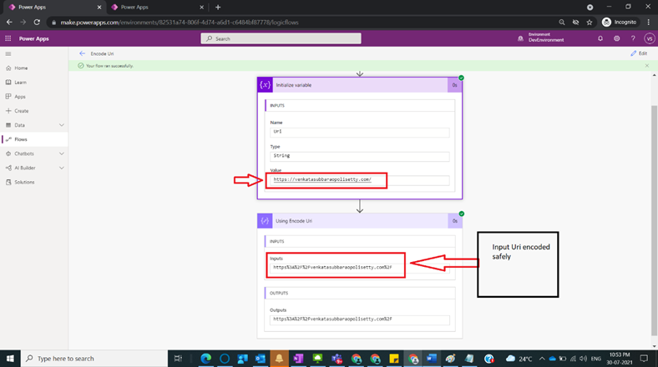
Task: Open the Incognito profile indicator
Action: [619, 23]
